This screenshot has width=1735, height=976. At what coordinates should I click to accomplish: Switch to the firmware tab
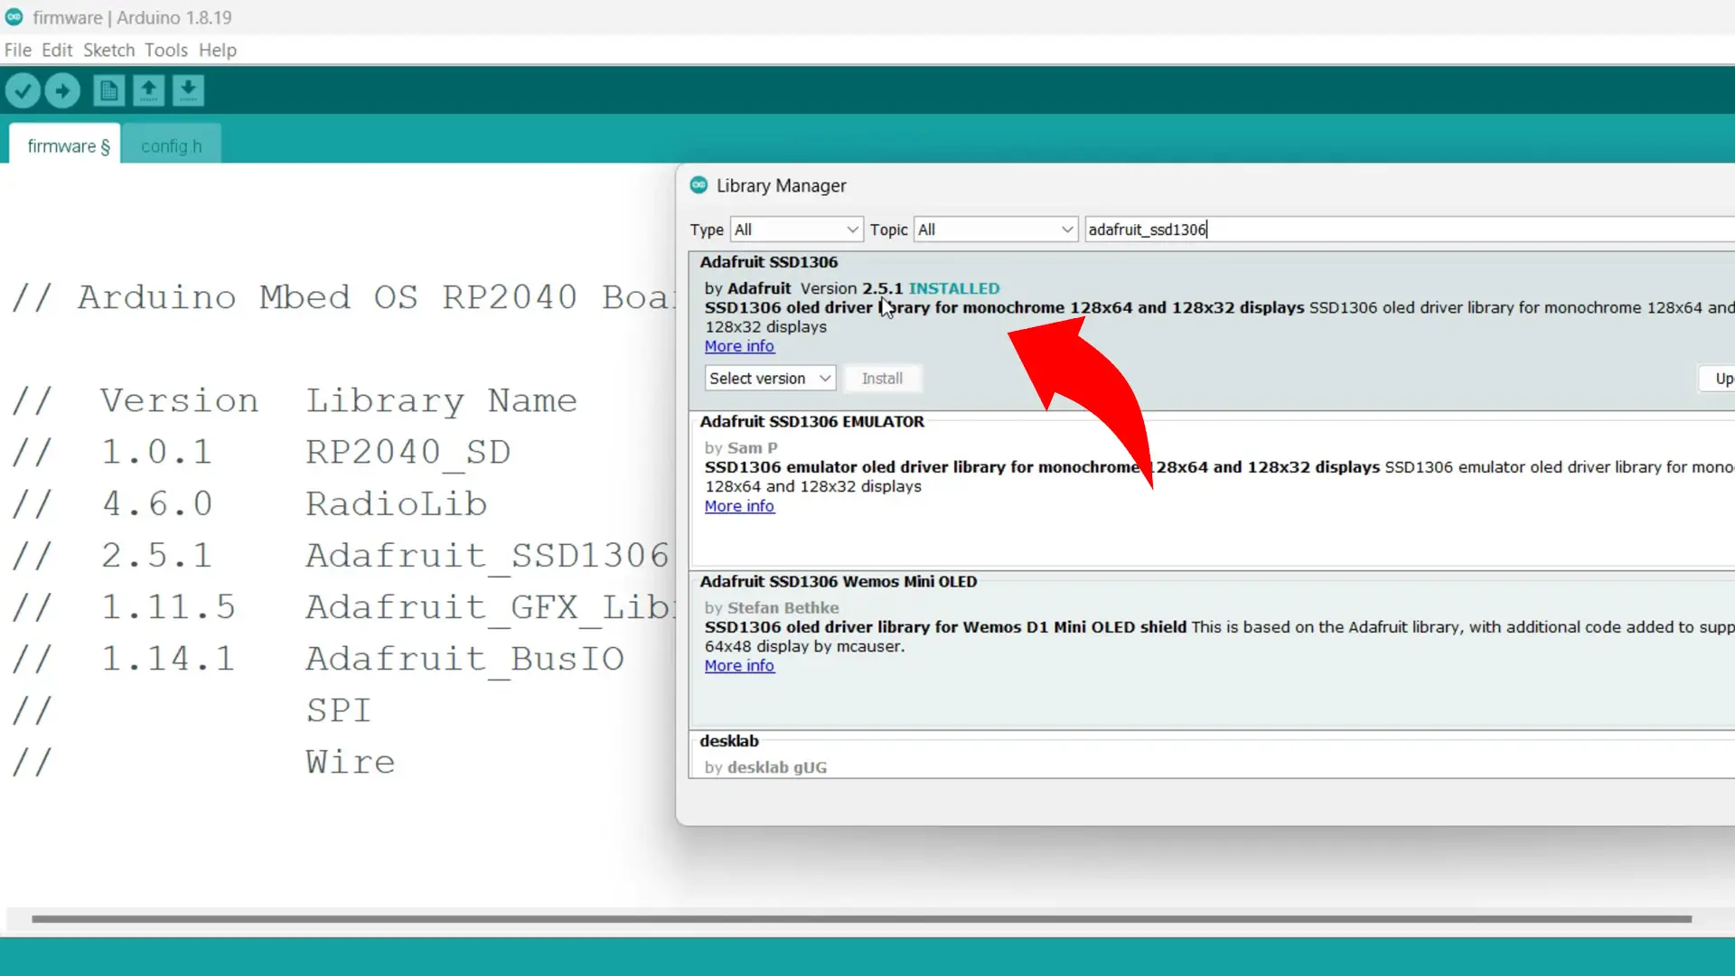[x=65, y=145]
